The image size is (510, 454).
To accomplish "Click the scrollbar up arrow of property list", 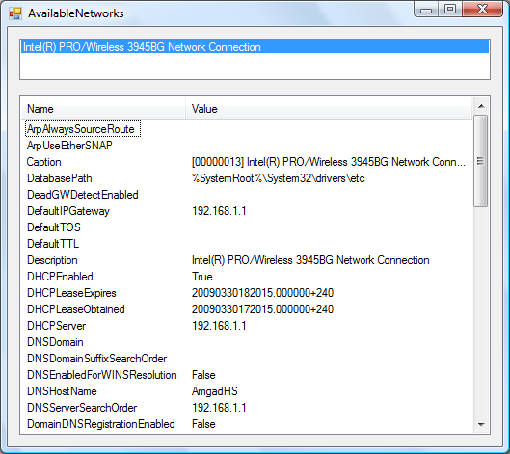I will pos(481,106).
